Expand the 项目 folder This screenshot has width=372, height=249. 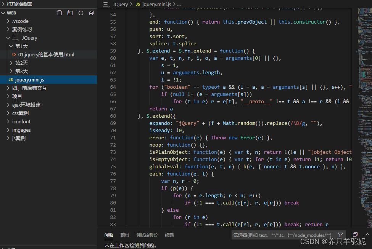(8, 96)
